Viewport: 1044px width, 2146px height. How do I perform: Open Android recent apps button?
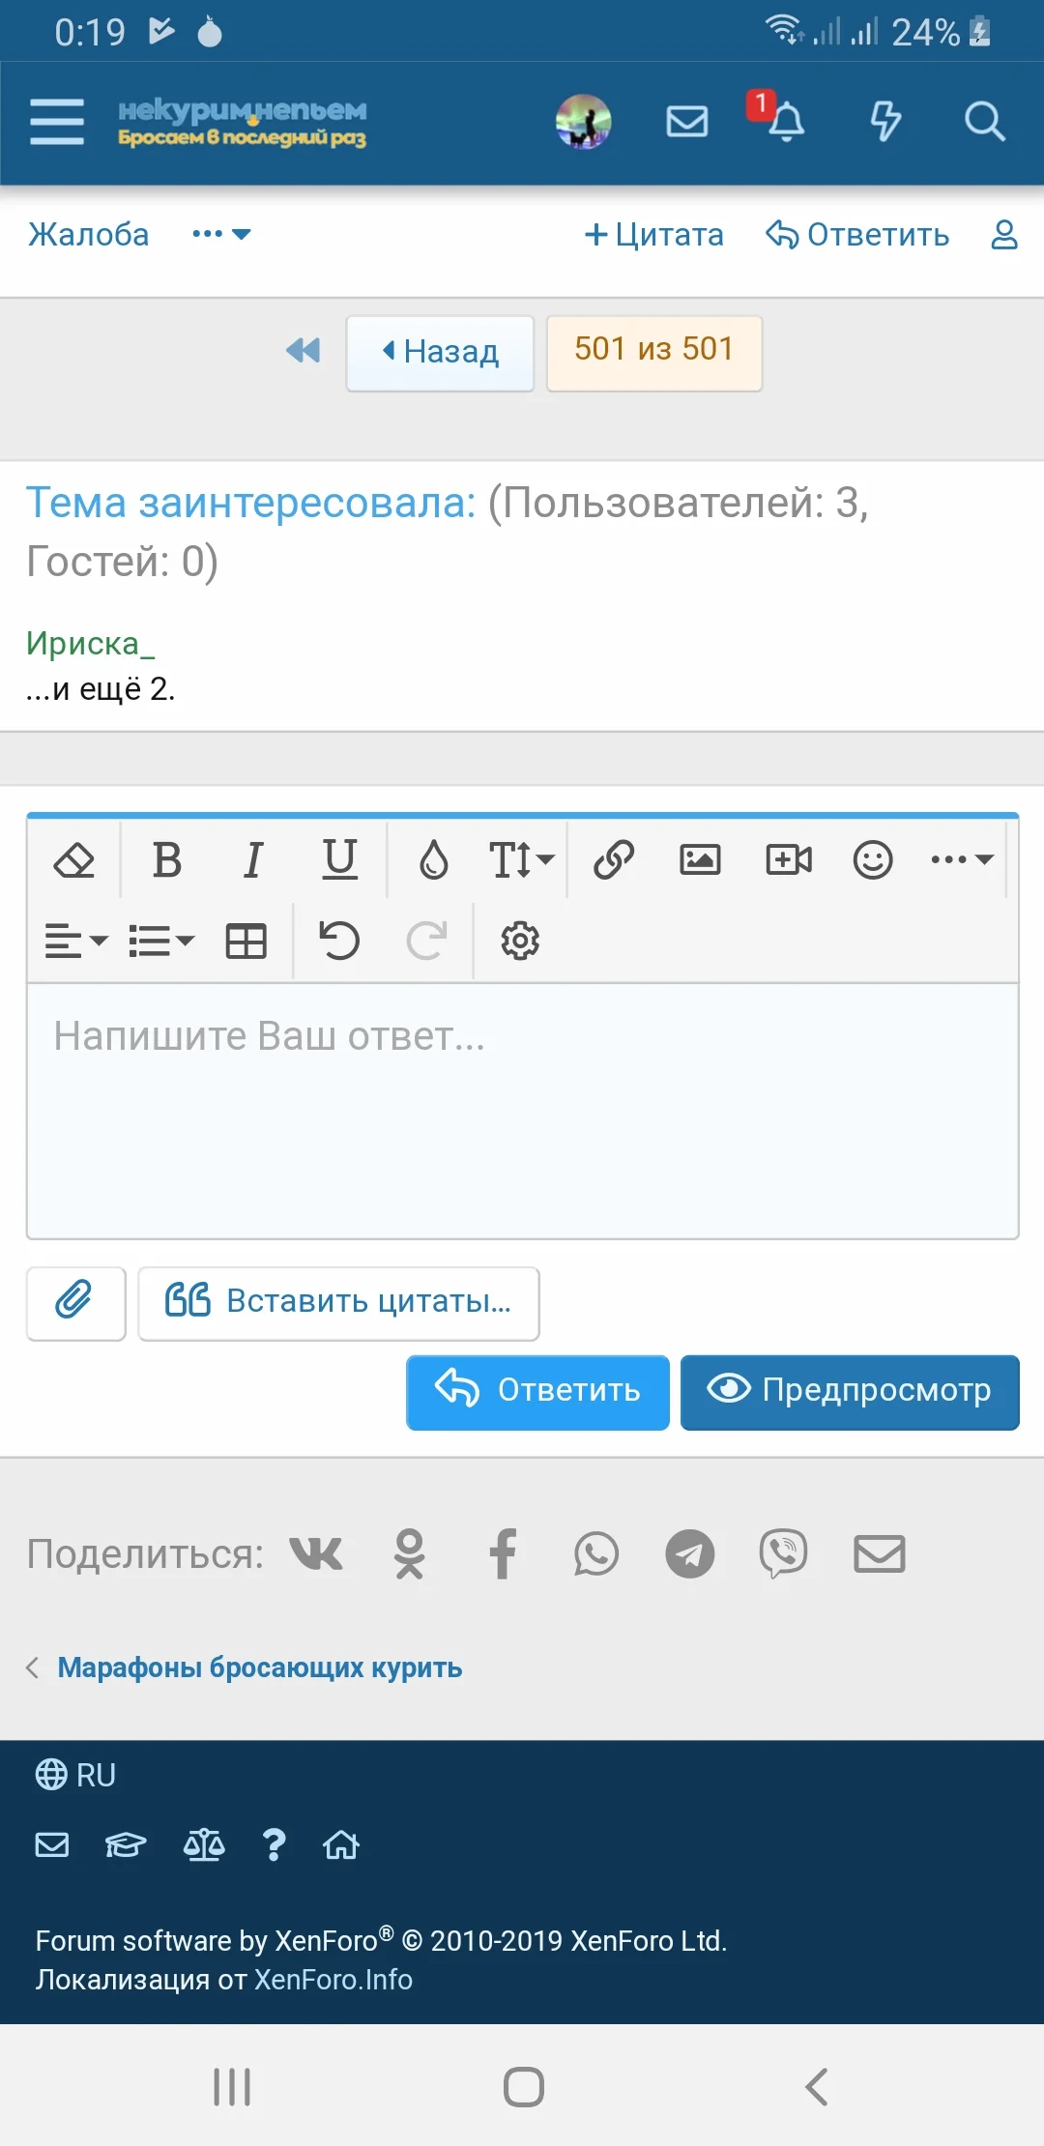coord(232,2087)
